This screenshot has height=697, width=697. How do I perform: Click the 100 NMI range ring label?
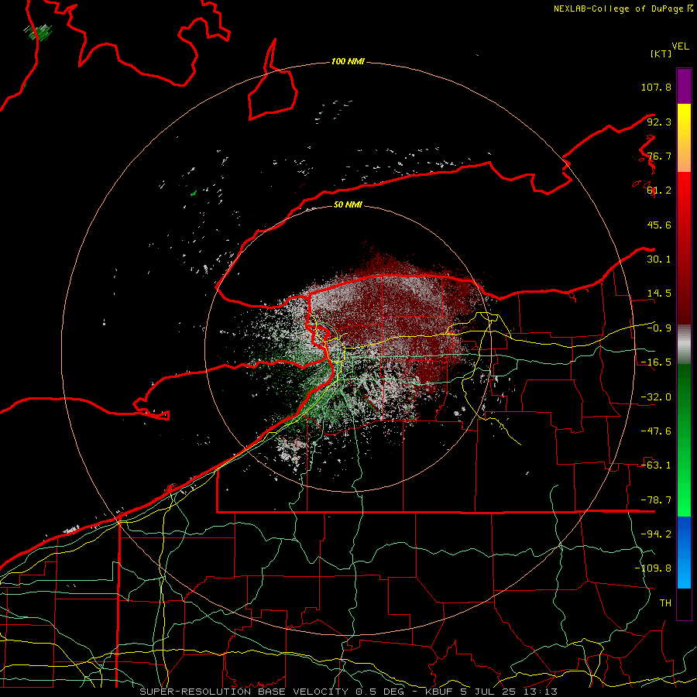(x=348, y=61)
